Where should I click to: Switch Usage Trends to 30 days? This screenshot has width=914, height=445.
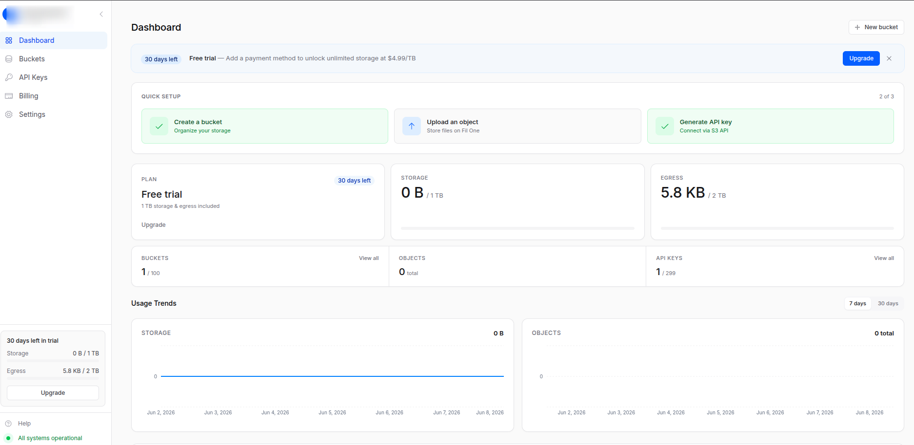coord(888,303)
